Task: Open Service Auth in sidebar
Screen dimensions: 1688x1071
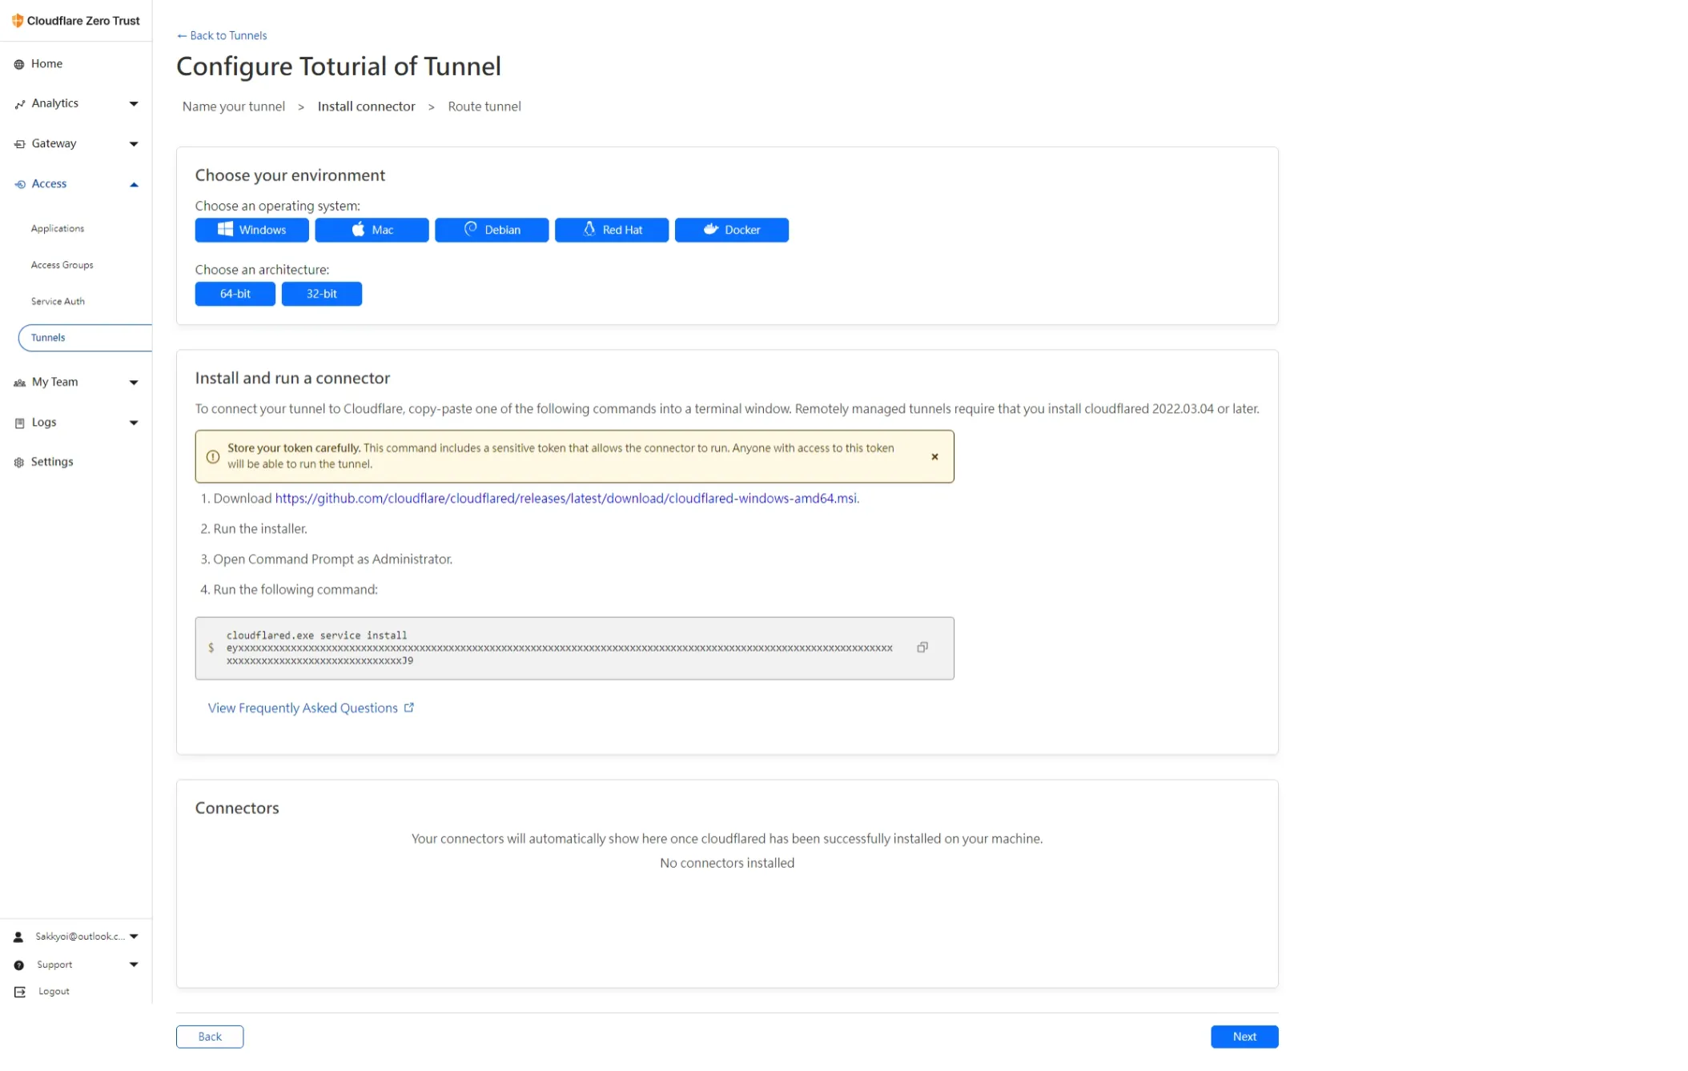Action: pos(58,302)
